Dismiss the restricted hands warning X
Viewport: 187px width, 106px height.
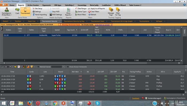pyautogui.click(x=111, y=25)
